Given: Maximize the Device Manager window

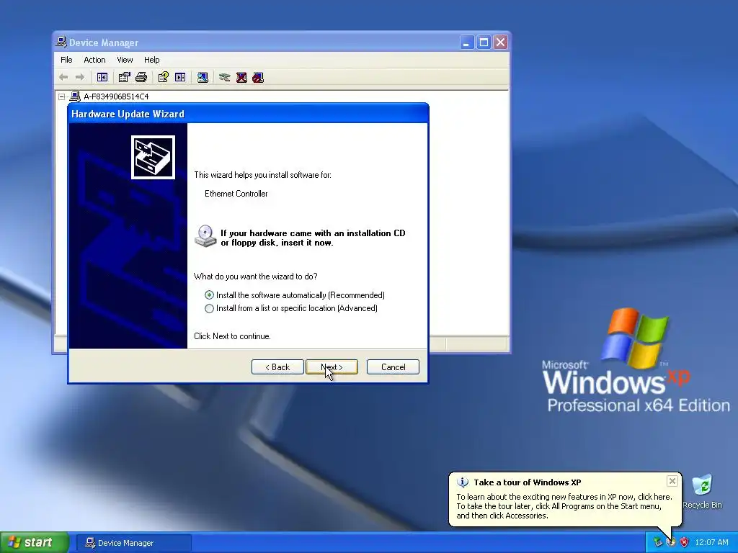Looking at the screenshot, I should tap(484, 42).
